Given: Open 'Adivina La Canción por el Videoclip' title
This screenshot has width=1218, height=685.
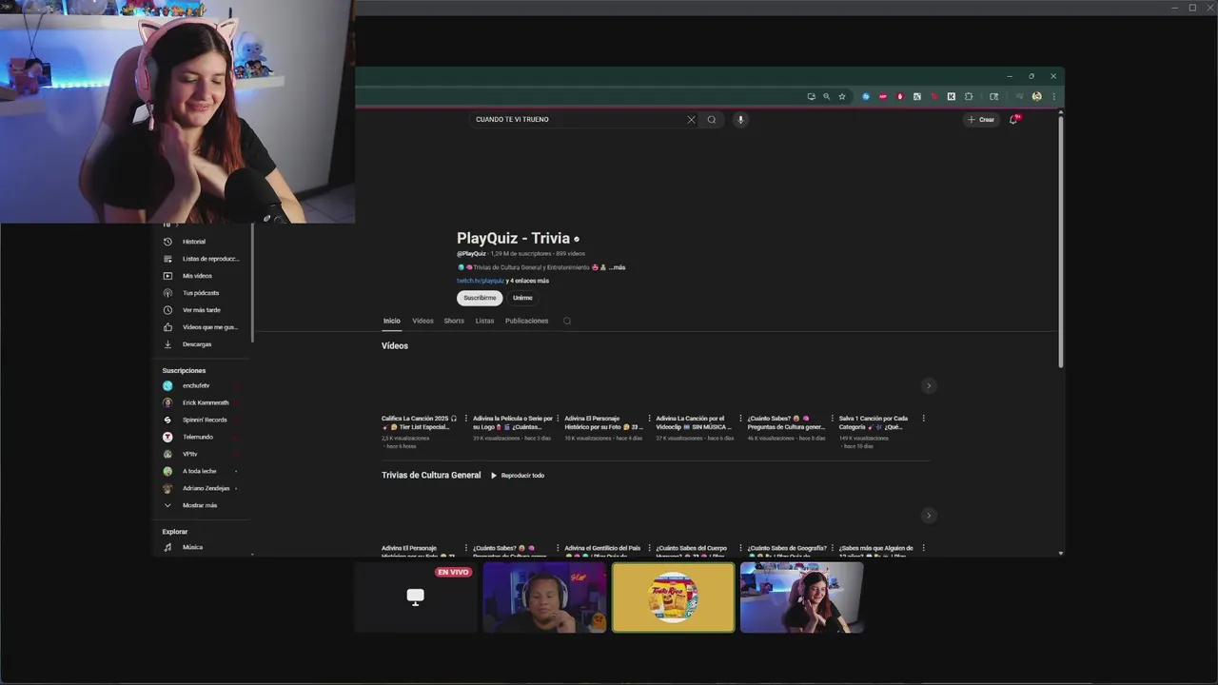Looking at the screenshot, I should pos(694,422).
